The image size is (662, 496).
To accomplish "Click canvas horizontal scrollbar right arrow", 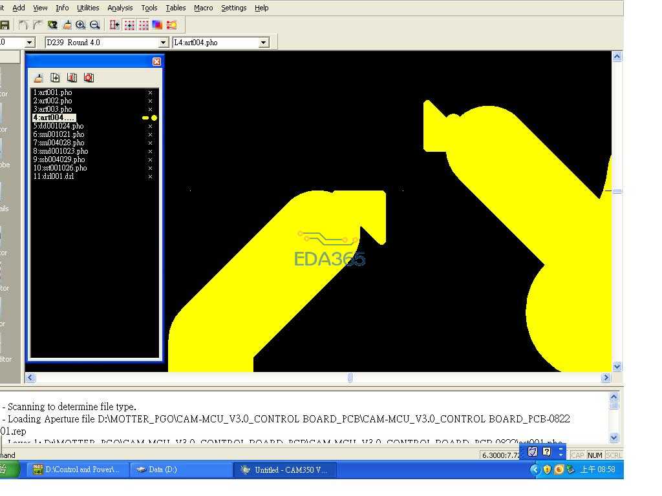I will pyautogui.click(x=606, y=377).
